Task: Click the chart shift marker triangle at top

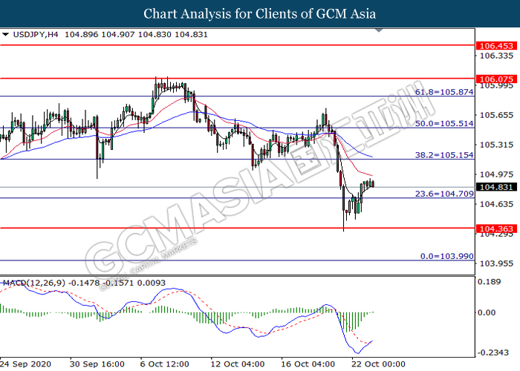Action: pyautogui.click(x=379, y=30)
